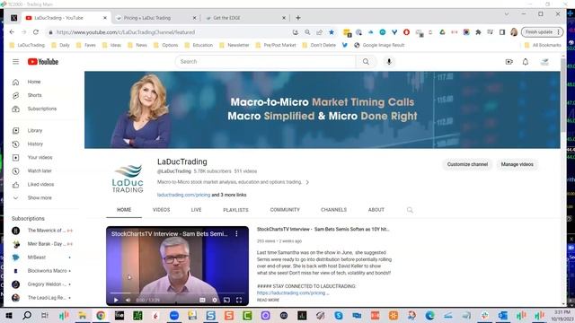
Task: Open the LaDucTrading bookmarks folder
Action: click(27, 45)
